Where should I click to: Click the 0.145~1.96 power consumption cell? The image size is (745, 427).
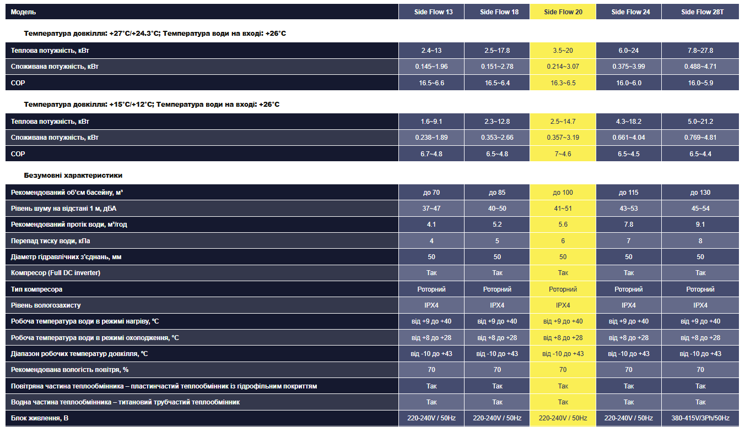click(431, 67)
